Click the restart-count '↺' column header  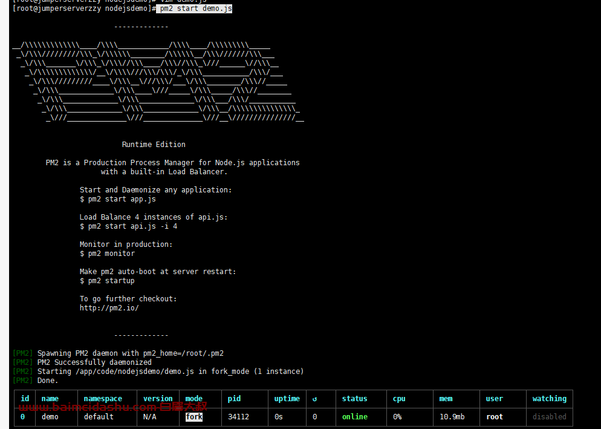(314, 399)
